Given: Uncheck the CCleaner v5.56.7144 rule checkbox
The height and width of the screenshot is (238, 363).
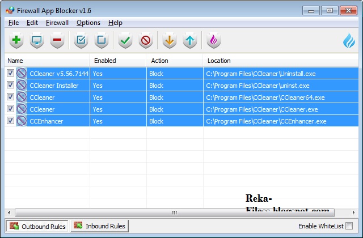Looking at the screenshot, I should pos(10,73).
